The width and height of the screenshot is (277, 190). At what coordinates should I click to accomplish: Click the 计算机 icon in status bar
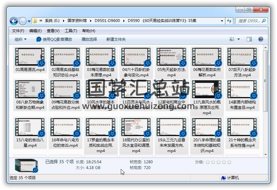[223, 178]
